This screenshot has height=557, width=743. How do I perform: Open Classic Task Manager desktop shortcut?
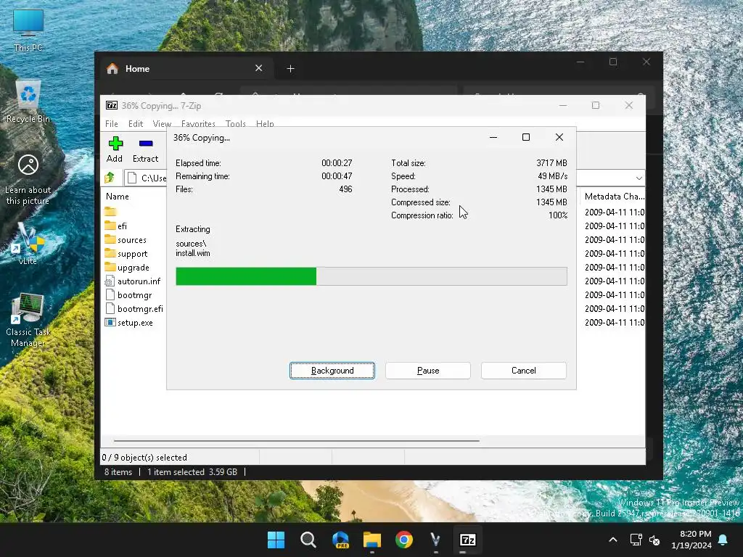point(28,320)
